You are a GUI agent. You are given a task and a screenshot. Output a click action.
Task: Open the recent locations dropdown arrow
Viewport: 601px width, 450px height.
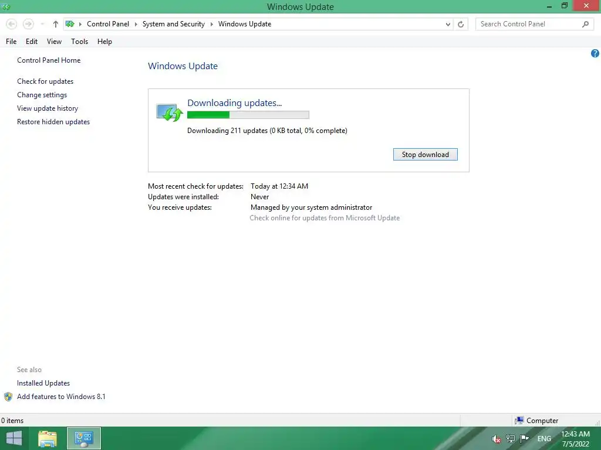42,24
